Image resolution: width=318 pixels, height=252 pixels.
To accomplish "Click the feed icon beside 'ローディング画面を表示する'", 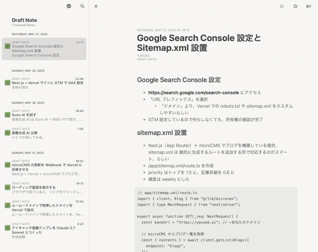I will click(x=8, y=187).
